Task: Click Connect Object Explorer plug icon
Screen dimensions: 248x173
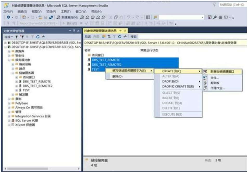Action: (16, 37)
